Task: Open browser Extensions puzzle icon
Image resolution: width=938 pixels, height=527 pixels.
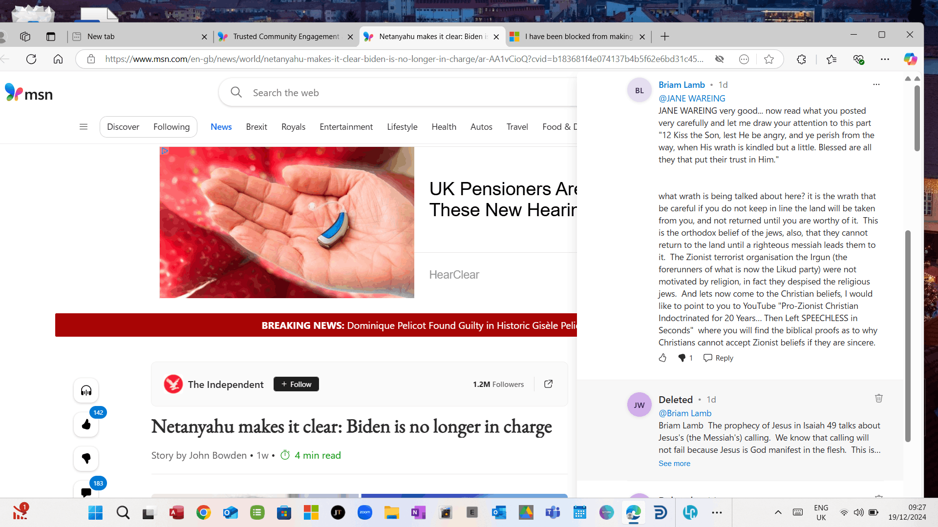Action: [801, 59]
